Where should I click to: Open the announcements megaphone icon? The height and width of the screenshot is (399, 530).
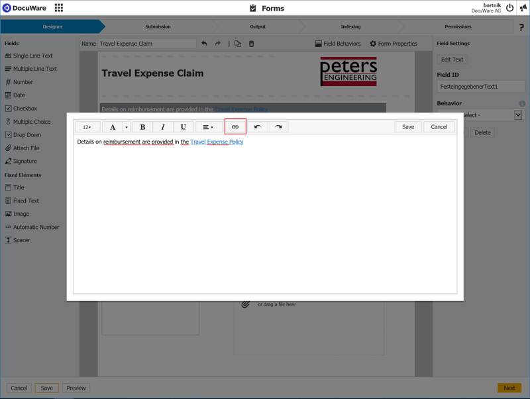[523, 8]
